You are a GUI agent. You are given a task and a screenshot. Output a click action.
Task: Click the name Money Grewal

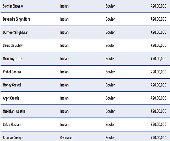click(x=12, y=85)
